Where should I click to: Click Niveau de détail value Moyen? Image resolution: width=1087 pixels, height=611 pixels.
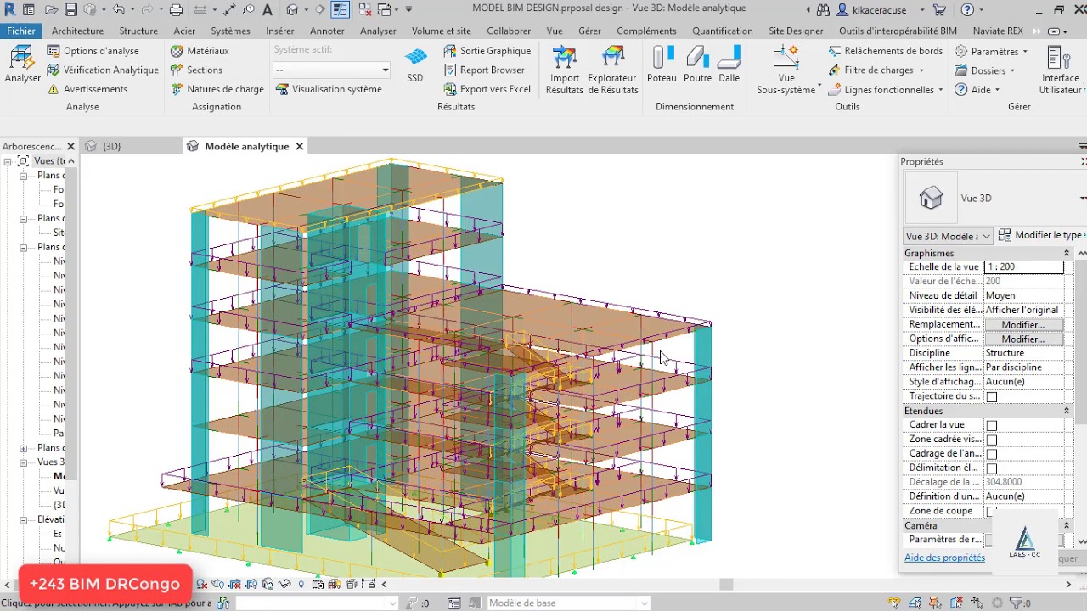1023,295
